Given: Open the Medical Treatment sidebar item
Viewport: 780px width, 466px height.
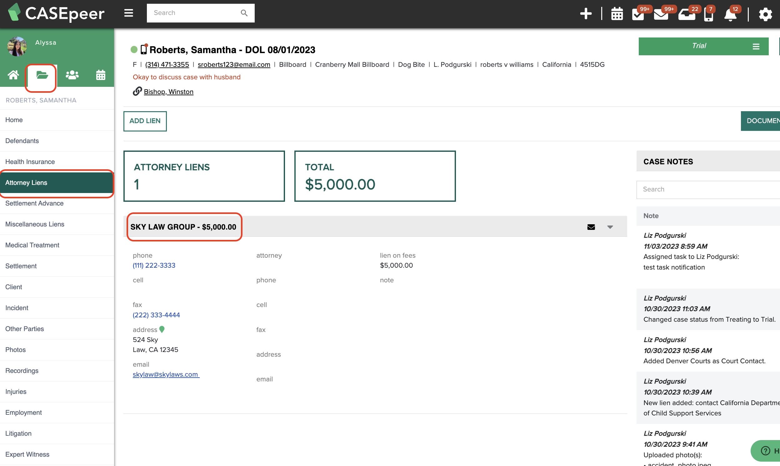Looking at the screenshot, I should tap(57, 245).
